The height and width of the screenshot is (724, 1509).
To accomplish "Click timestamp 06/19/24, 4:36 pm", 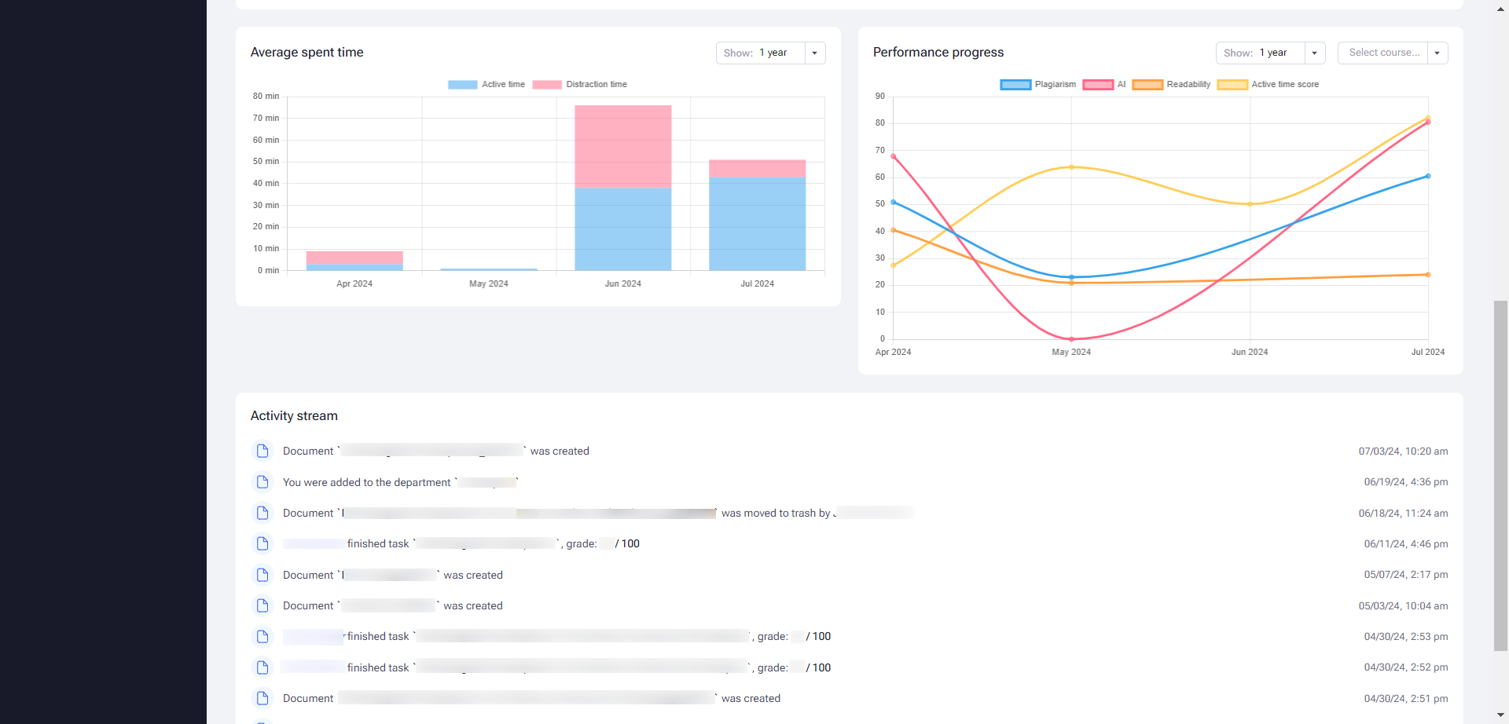I will point(1406,482).
